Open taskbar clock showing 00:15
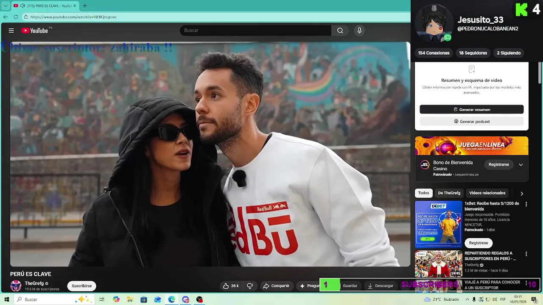The height and width of the screenshot is (305, 543). [518, 299]
